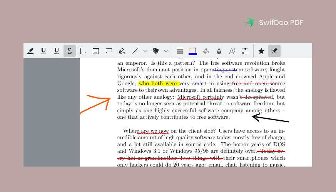Click the blue struck-through words "smart in"
This screenshot has height=192, width=336.
click(x=203, y=83)
